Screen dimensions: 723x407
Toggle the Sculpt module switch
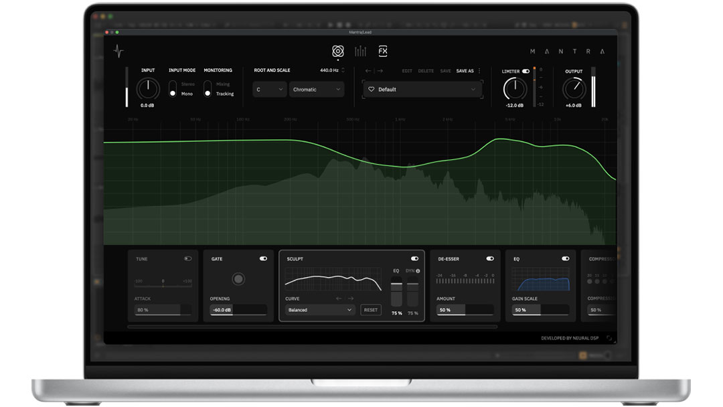414,259
